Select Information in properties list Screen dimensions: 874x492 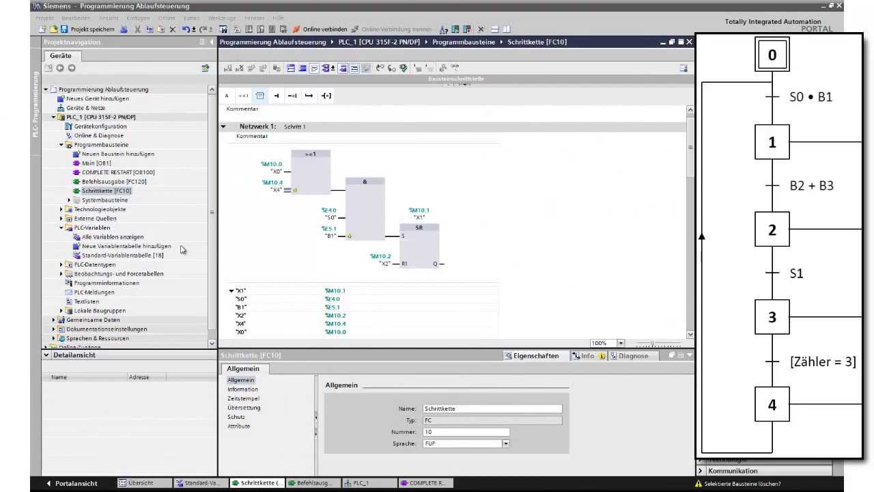pos(243,389)
